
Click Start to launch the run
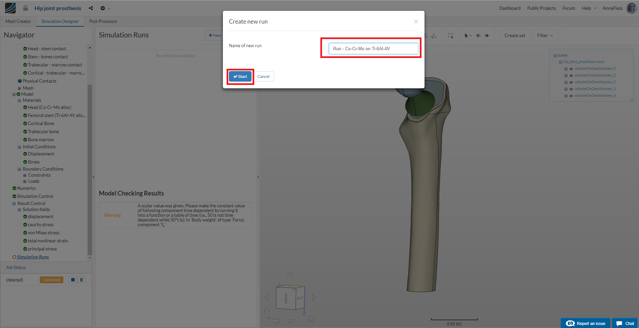pyautogui.click(x=240, y=77)
